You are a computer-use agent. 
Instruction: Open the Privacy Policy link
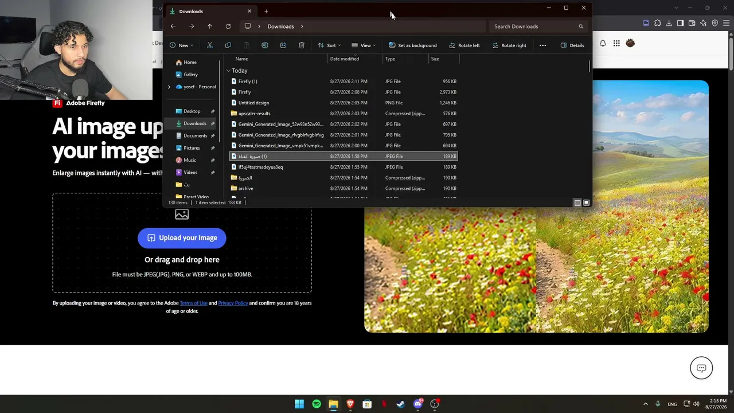coord(233,303)
